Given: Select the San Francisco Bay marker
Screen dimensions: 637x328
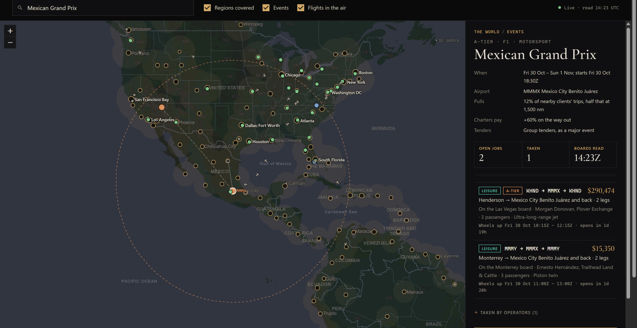Looking at the screenshot, I should click(131, 100).
